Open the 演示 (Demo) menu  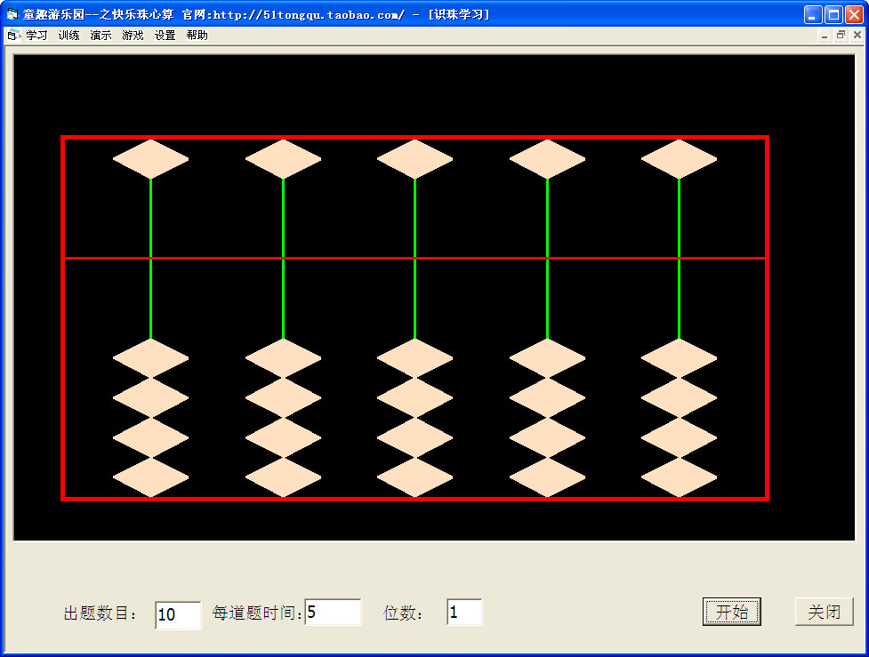tap(100, 35)
